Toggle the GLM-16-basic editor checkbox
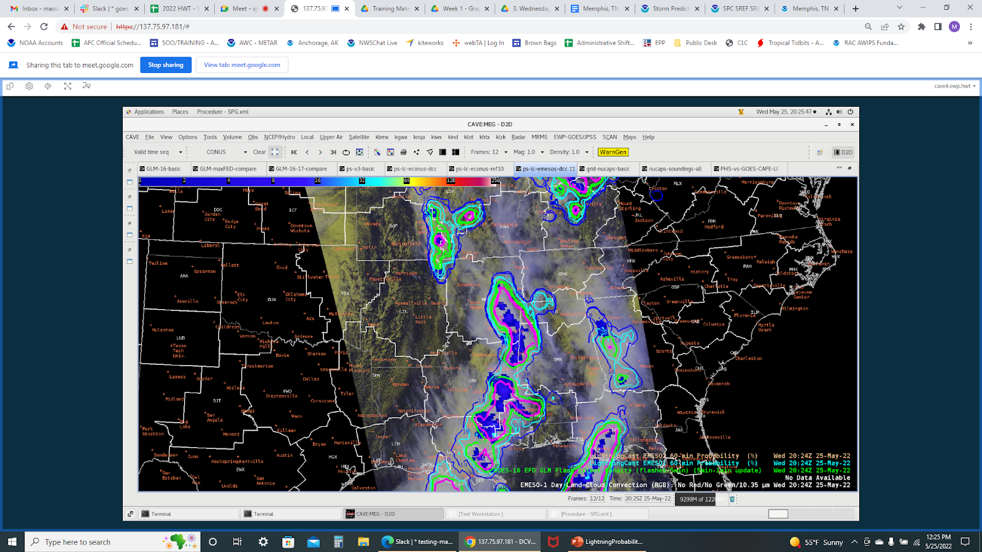Viewport: 982px width, 552px height. pyautogui.click(x=142, y=169)
